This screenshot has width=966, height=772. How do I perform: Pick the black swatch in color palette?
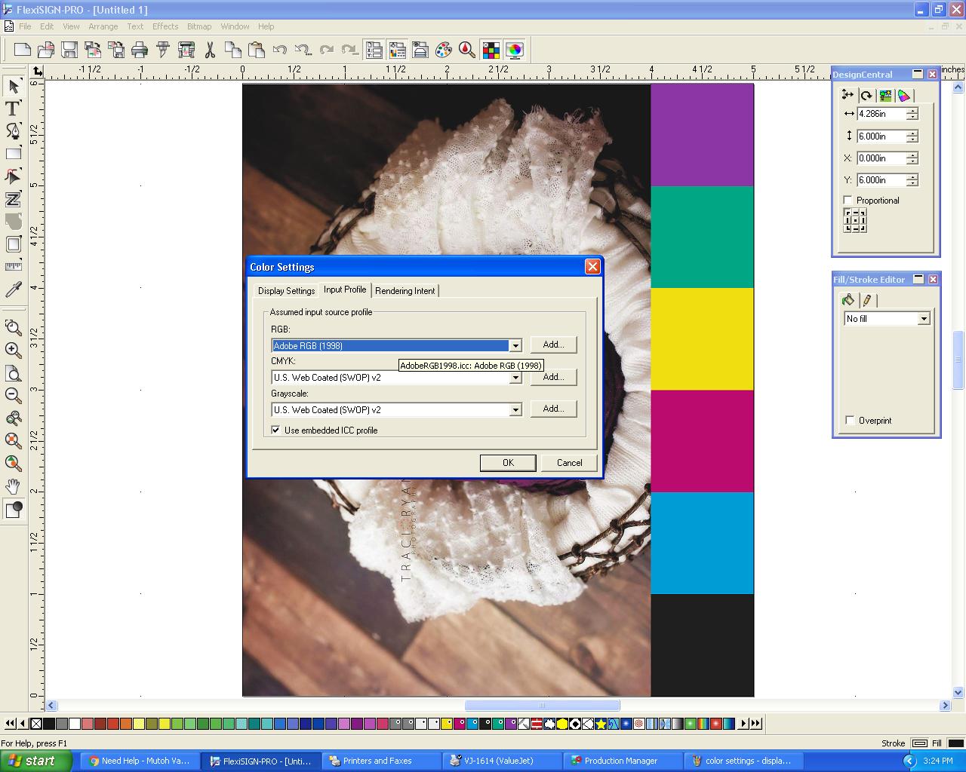pos(48,724)
